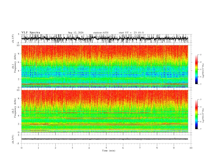Click the 0 minute tick on time axis
This screenshot has height=166, width=215.
tap(21, 148)
